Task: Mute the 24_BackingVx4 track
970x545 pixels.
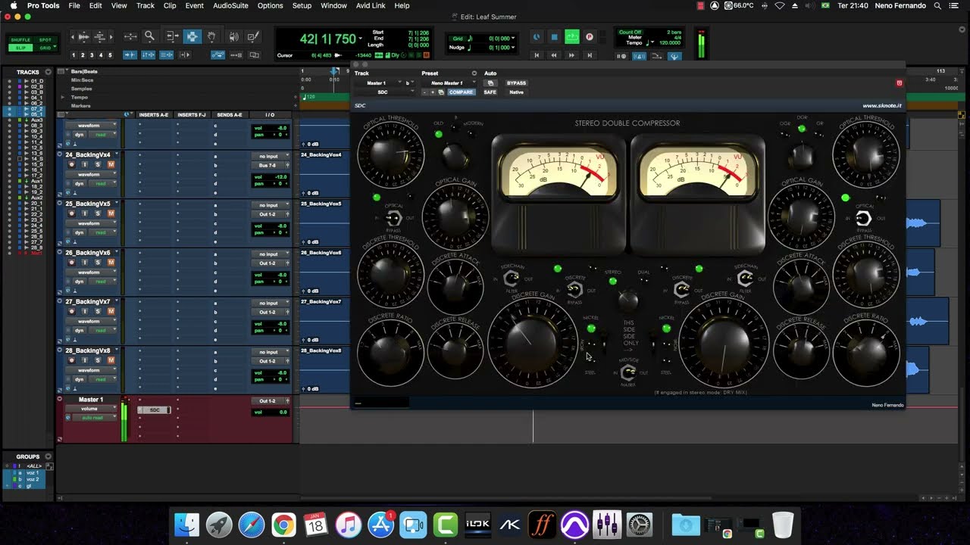Action: pyautogui.click(x=111, y=164)
